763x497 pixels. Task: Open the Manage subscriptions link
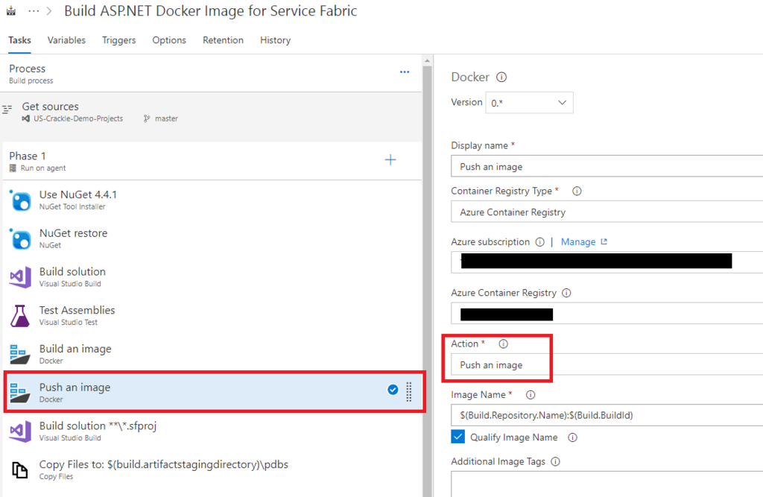click(584, 242)
